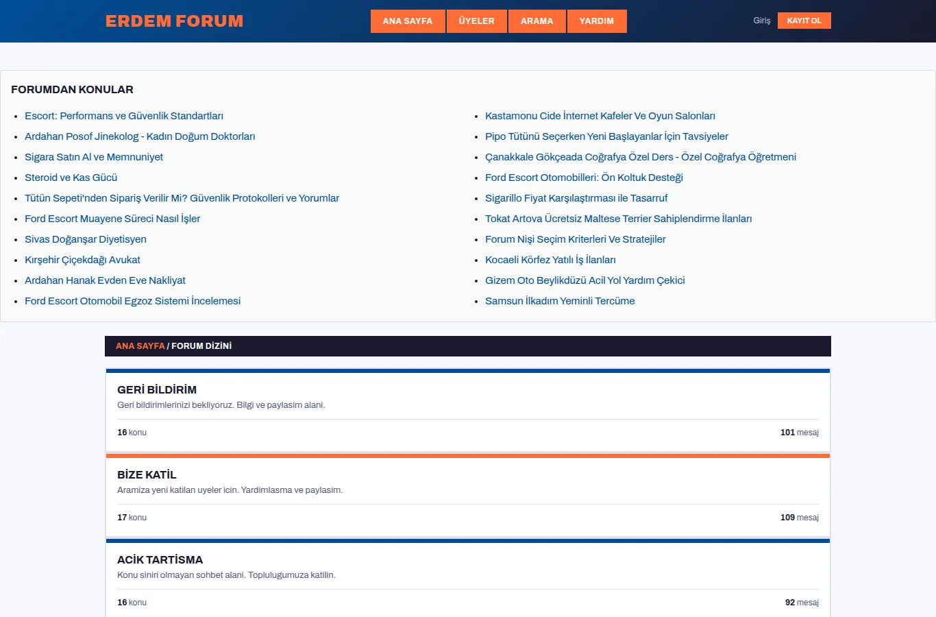Click the Giriş login link
Image resolution: width=936 pixels, height=617 pixels.
[762, 21]
